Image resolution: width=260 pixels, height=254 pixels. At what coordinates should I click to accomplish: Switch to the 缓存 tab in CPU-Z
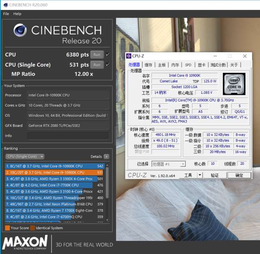pos(148,65)
